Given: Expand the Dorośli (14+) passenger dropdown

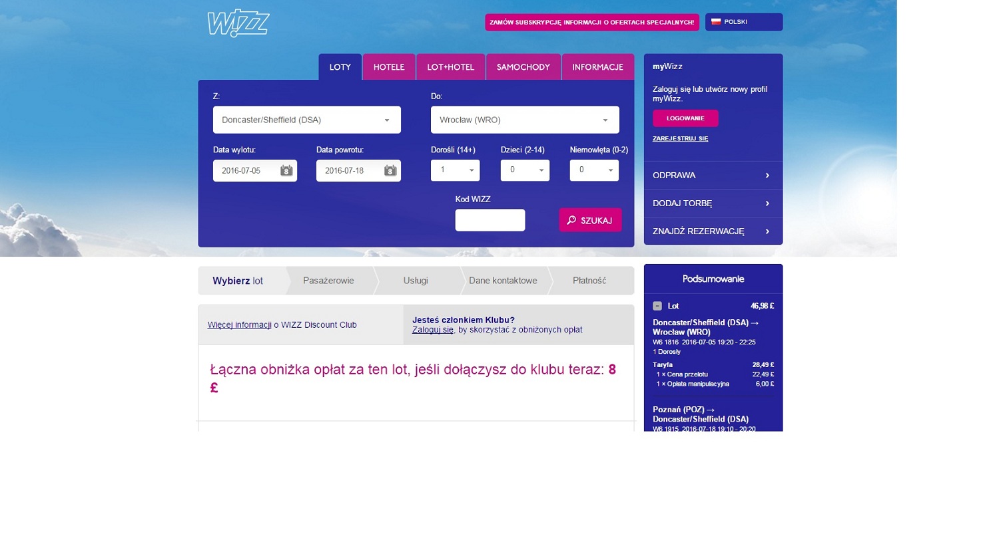Looking at the screenshot, I should pos(455,170).
